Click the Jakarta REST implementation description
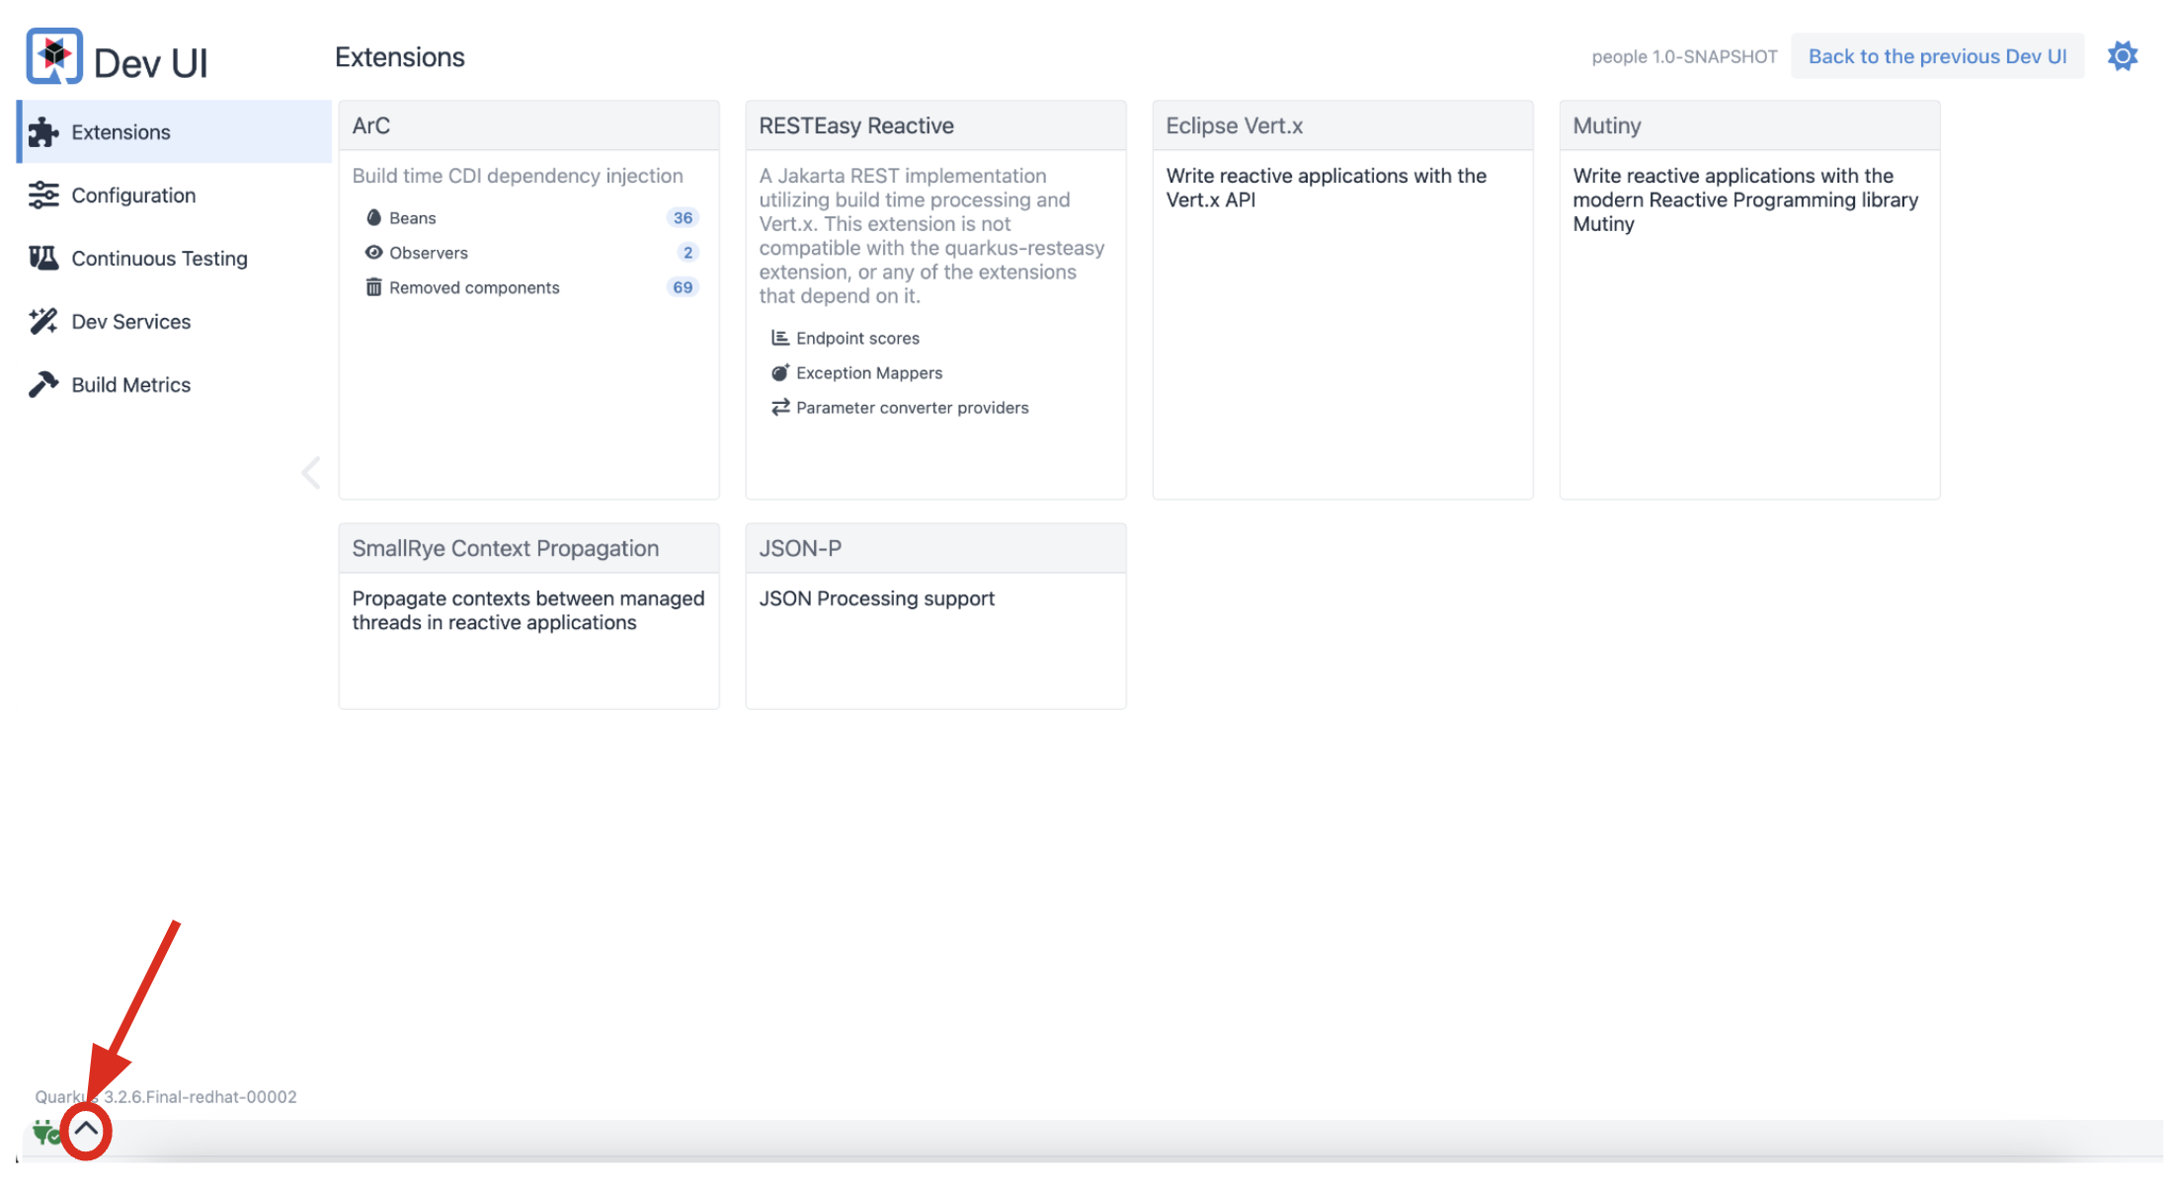Viewport: 2177px width, 1185px height. [x=931, y=236]
